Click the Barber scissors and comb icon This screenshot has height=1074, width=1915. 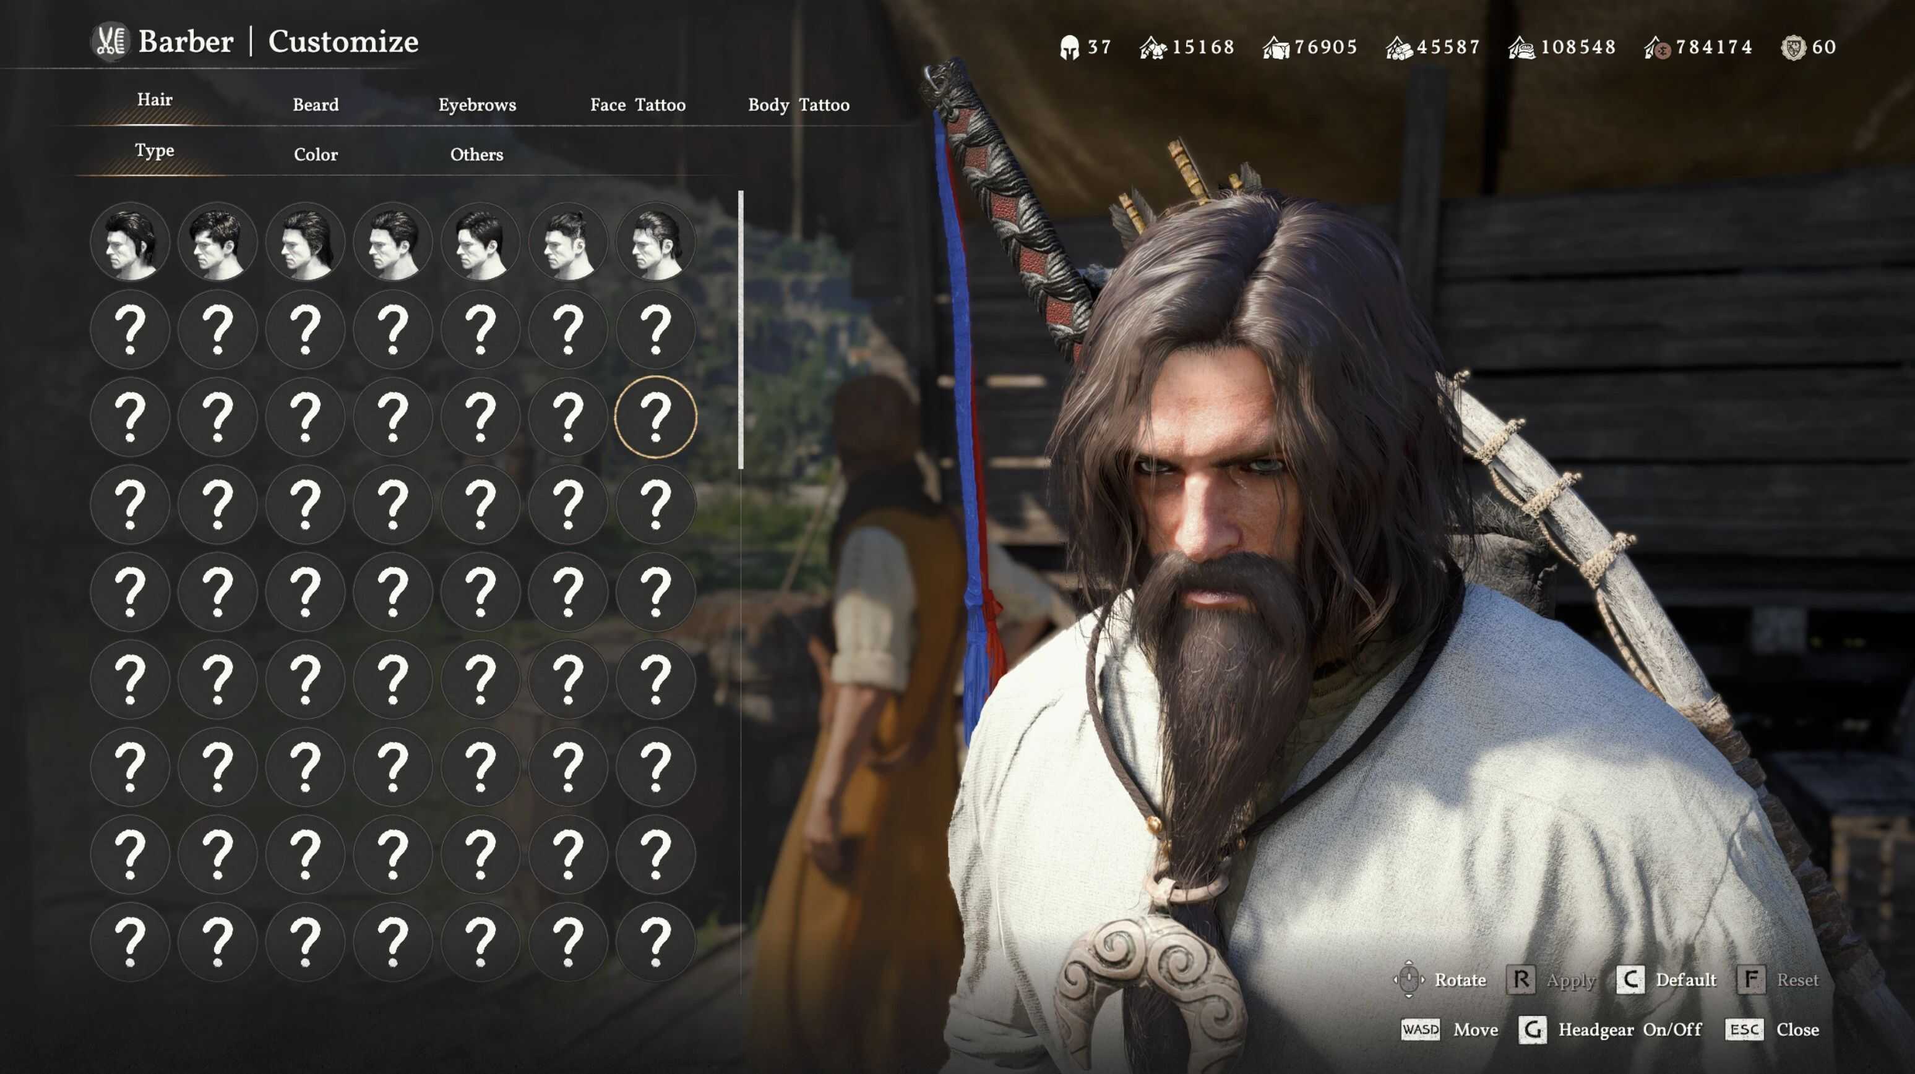pos(111,41)
